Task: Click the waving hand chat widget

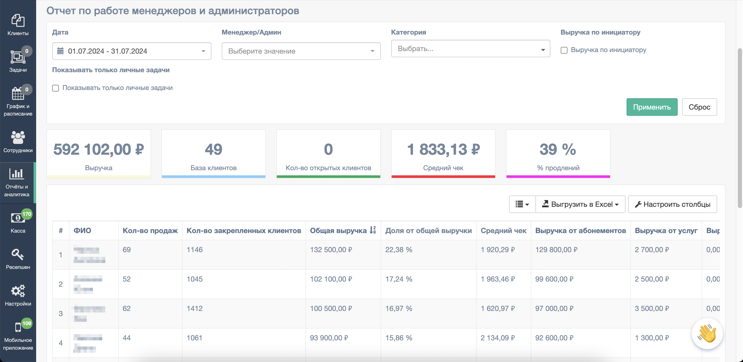Action: pyautogui.click(x=707, y=333)
